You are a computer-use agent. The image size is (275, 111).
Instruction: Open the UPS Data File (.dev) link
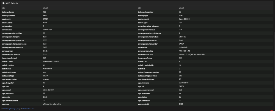[28, 109]
